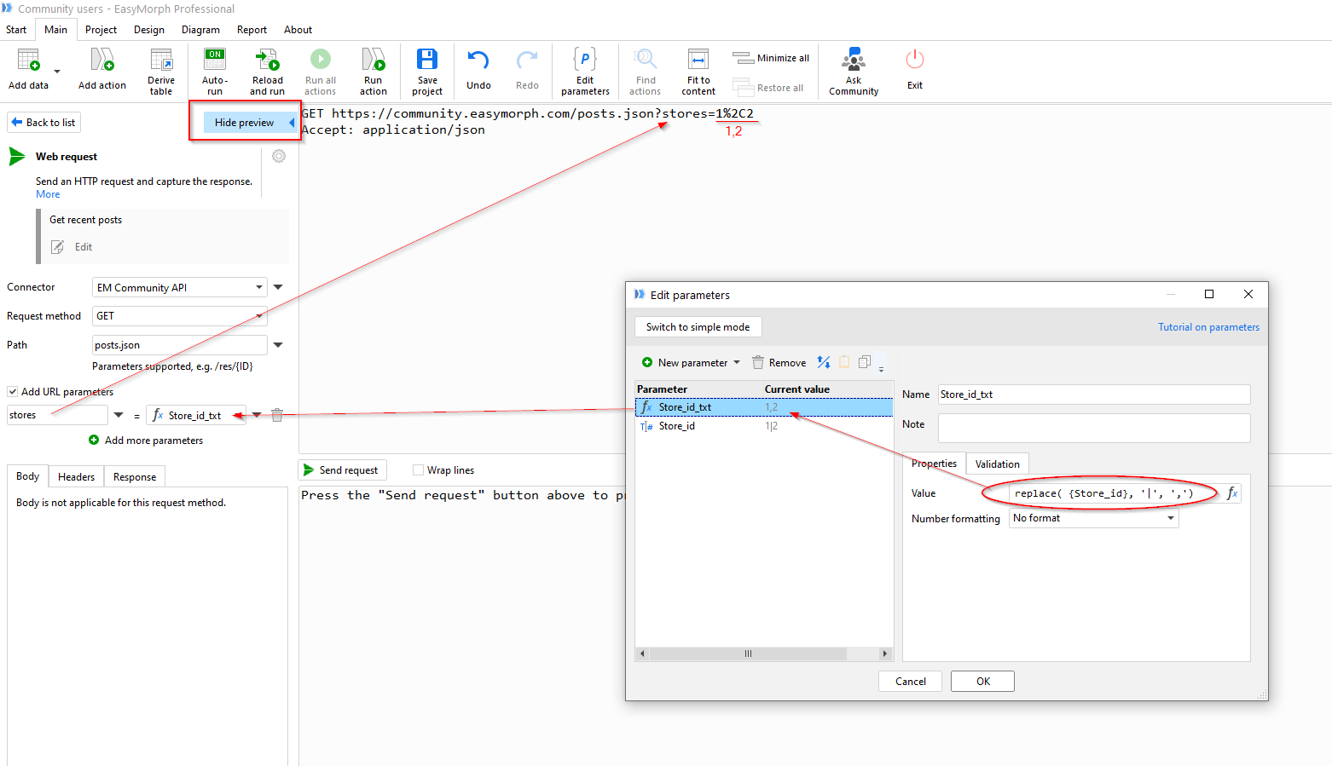Click Minimize all in the toolbar
Screen dimensions: 1332x766
pos(771,58)
